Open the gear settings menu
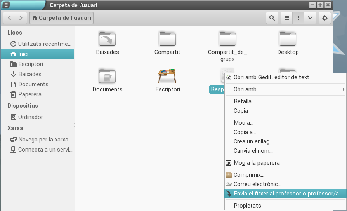The image size is (347, 211). (x=325, y=18)
